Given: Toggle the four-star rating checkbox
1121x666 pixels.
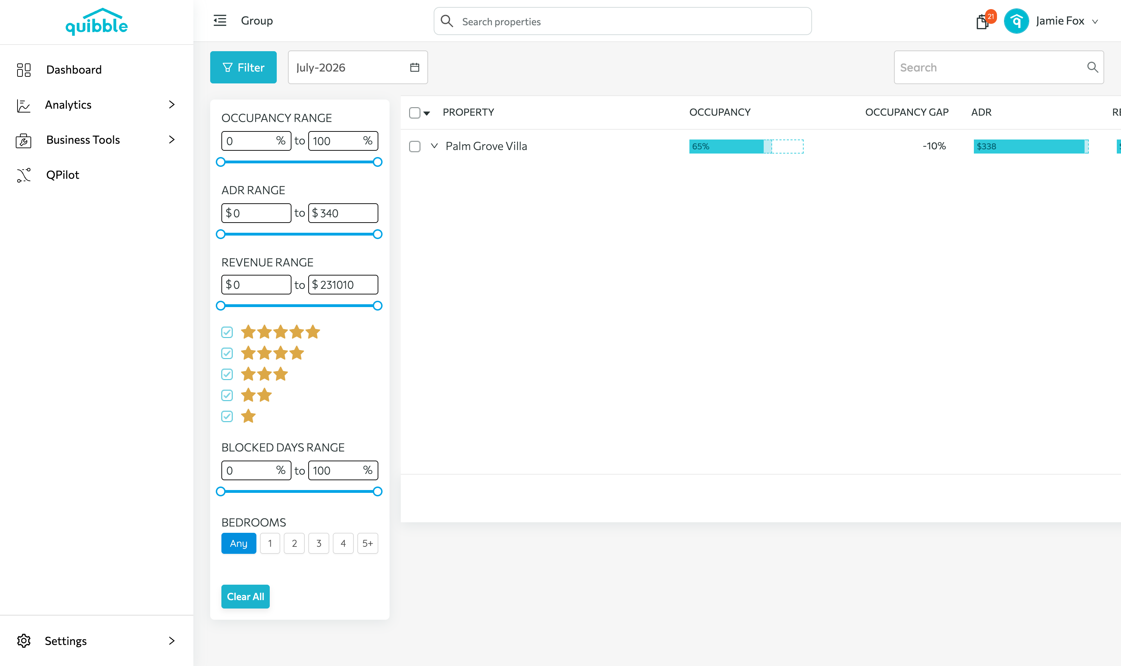Looking at the screenshot, I should click(227, 353).
